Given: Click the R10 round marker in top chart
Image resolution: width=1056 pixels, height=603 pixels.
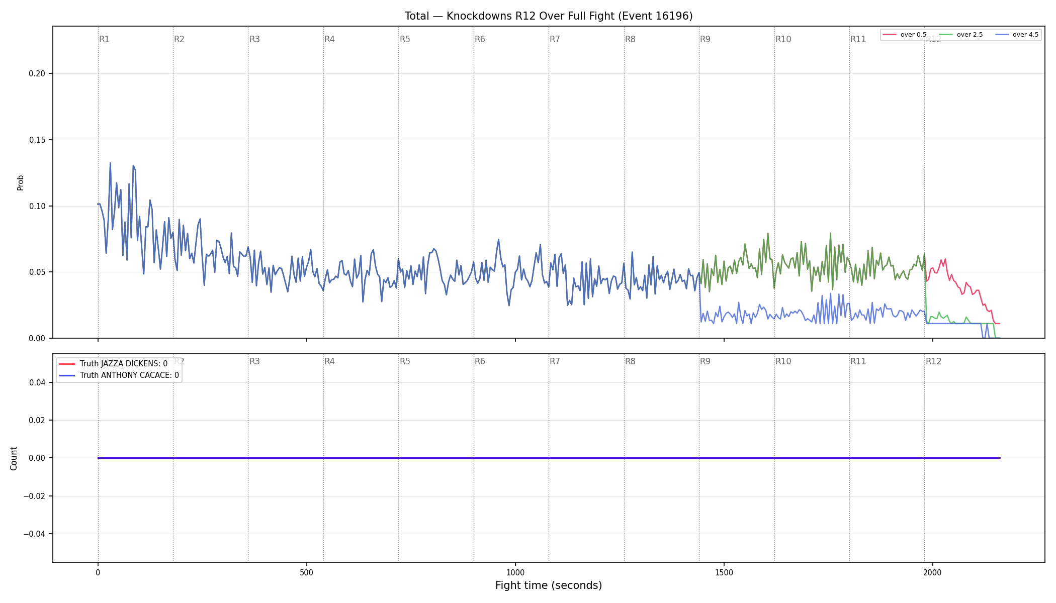Looking at the screenshot, I should [x=783, y=39].
